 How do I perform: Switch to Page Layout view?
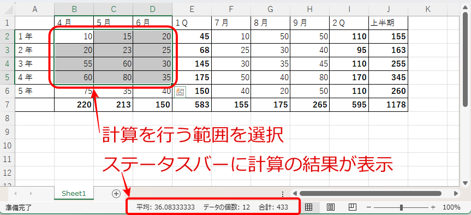(x=331, y=207)
